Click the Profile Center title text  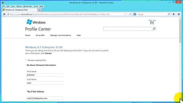(38, 29)
